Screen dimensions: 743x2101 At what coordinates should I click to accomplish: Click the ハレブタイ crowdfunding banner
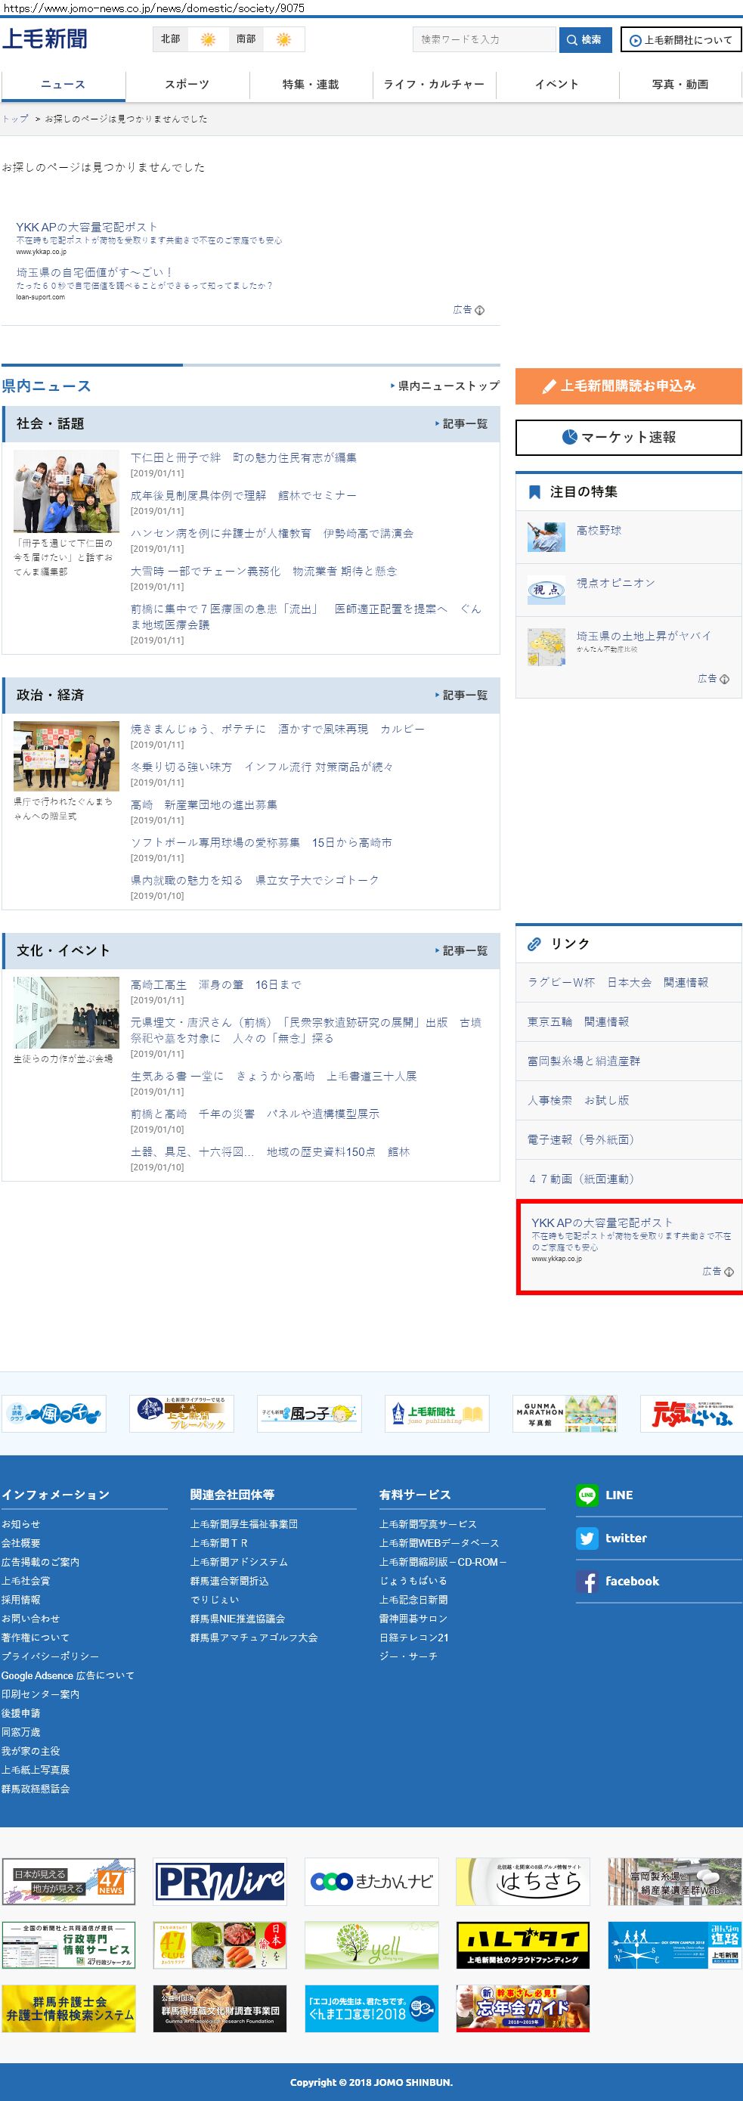[523, 1945]
